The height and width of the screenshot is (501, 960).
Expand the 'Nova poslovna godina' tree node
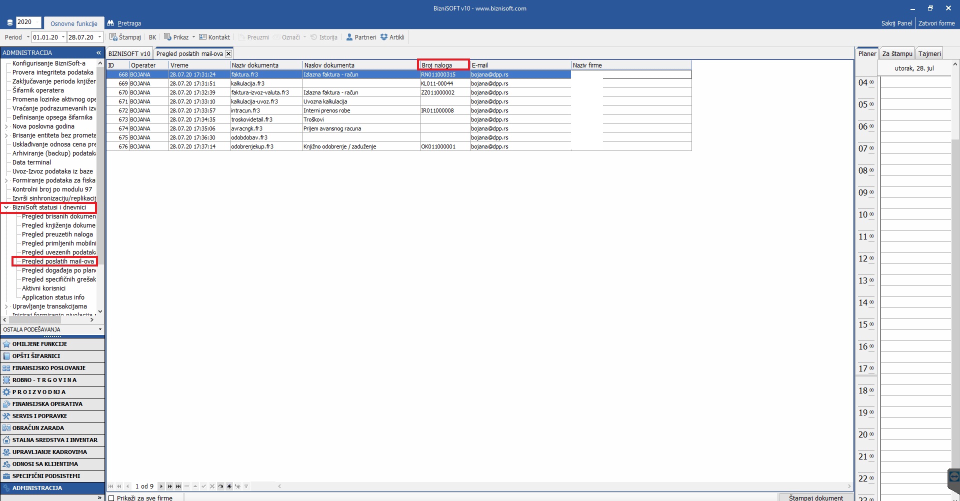[x=6, y=126]
